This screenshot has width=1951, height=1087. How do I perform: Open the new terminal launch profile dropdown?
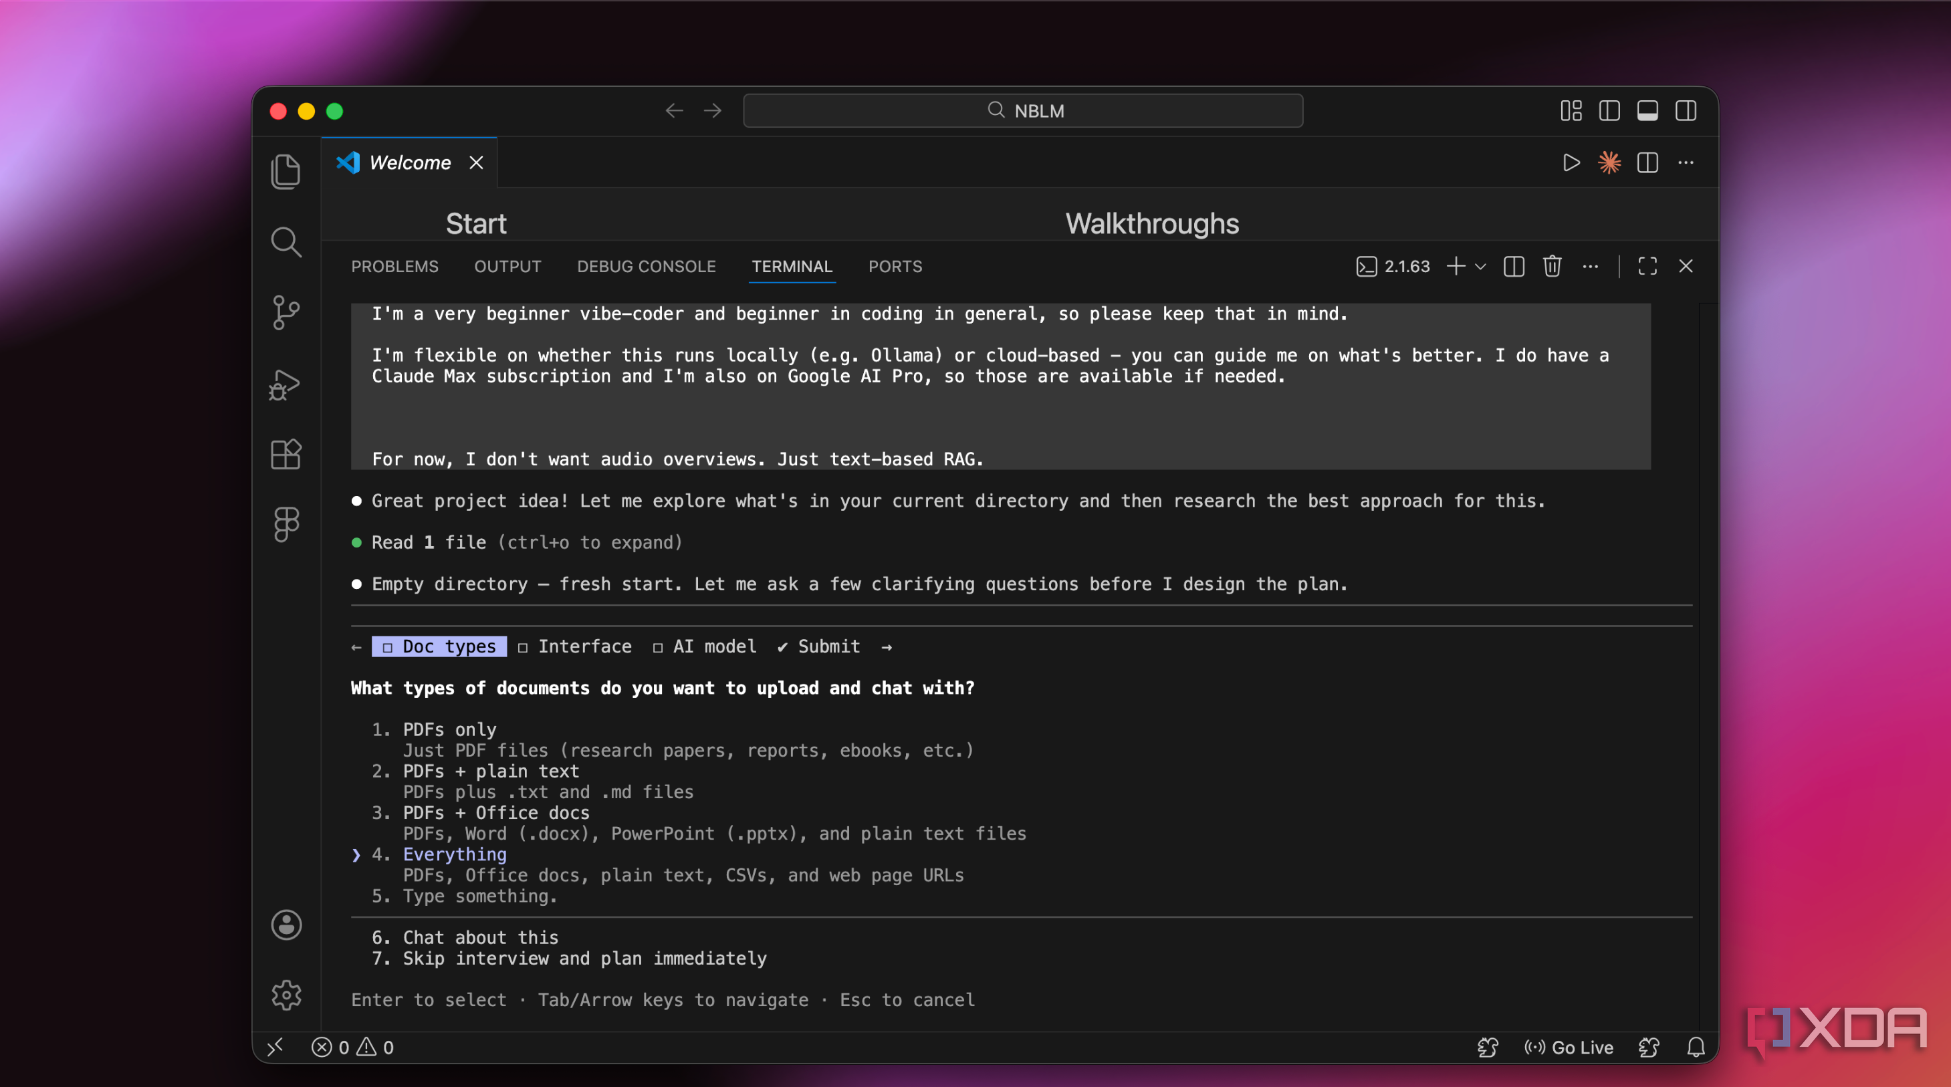(x=1480, y=266)
